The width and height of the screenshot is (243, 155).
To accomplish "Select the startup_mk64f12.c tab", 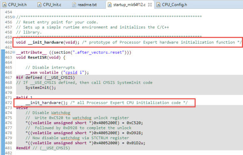I will point(129,5).
